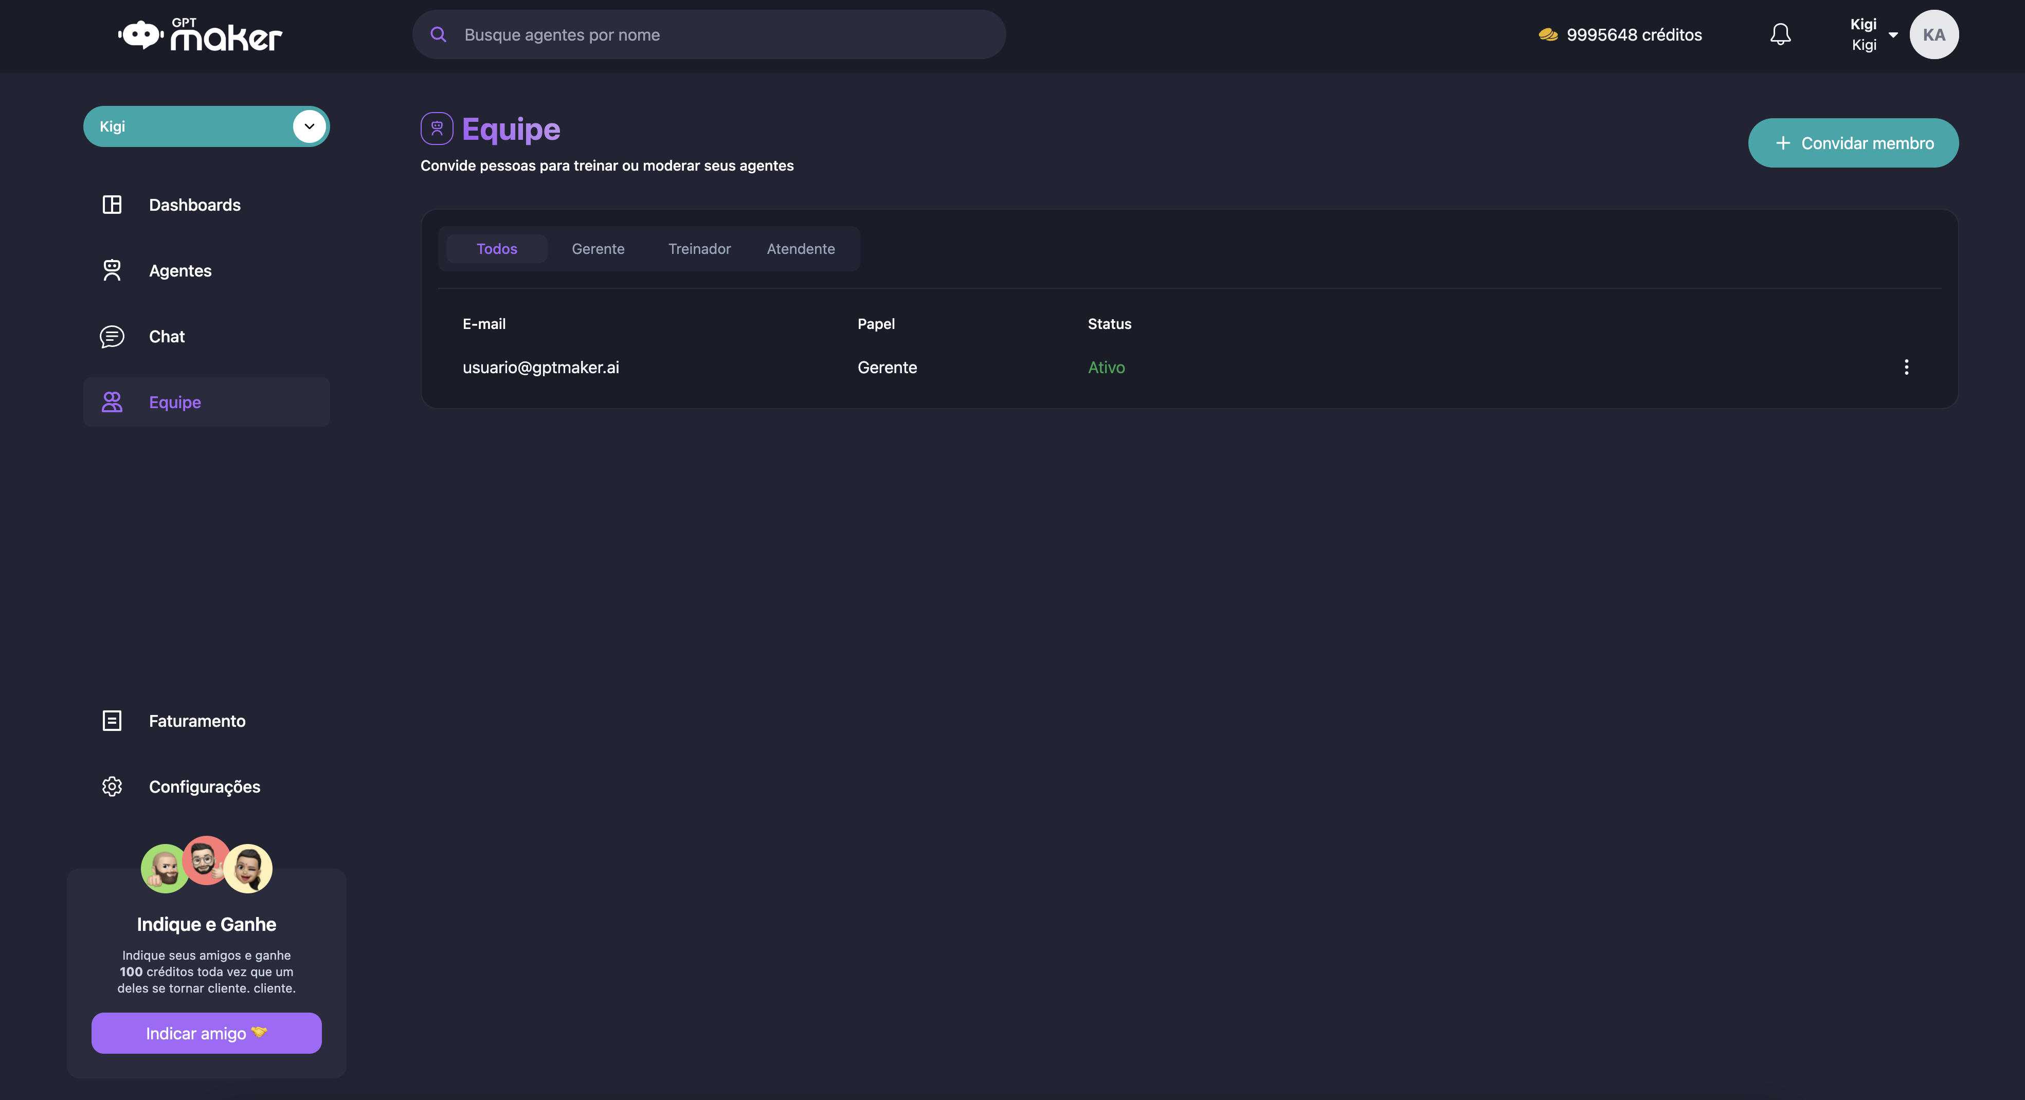
Task: Select the Todos filter tab
Action: 496,249
